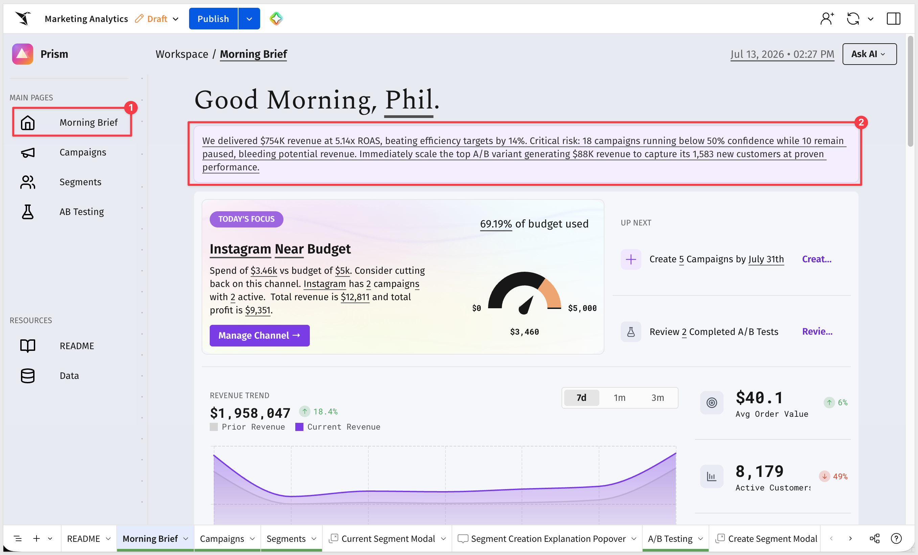Click the Manage Channel button
The image size is (918, 555).
coord(259,335)
